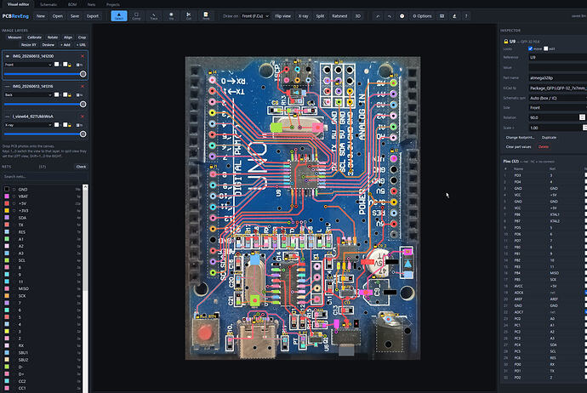This screenshot has height=393, width=587.
Task: Click the Flip view button
Action: pyautogui.click(x=282, y=16)
